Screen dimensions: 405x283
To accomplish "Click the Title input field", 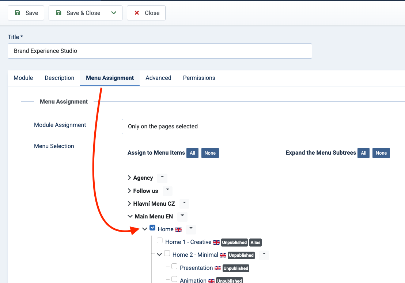I will (160, 51).
